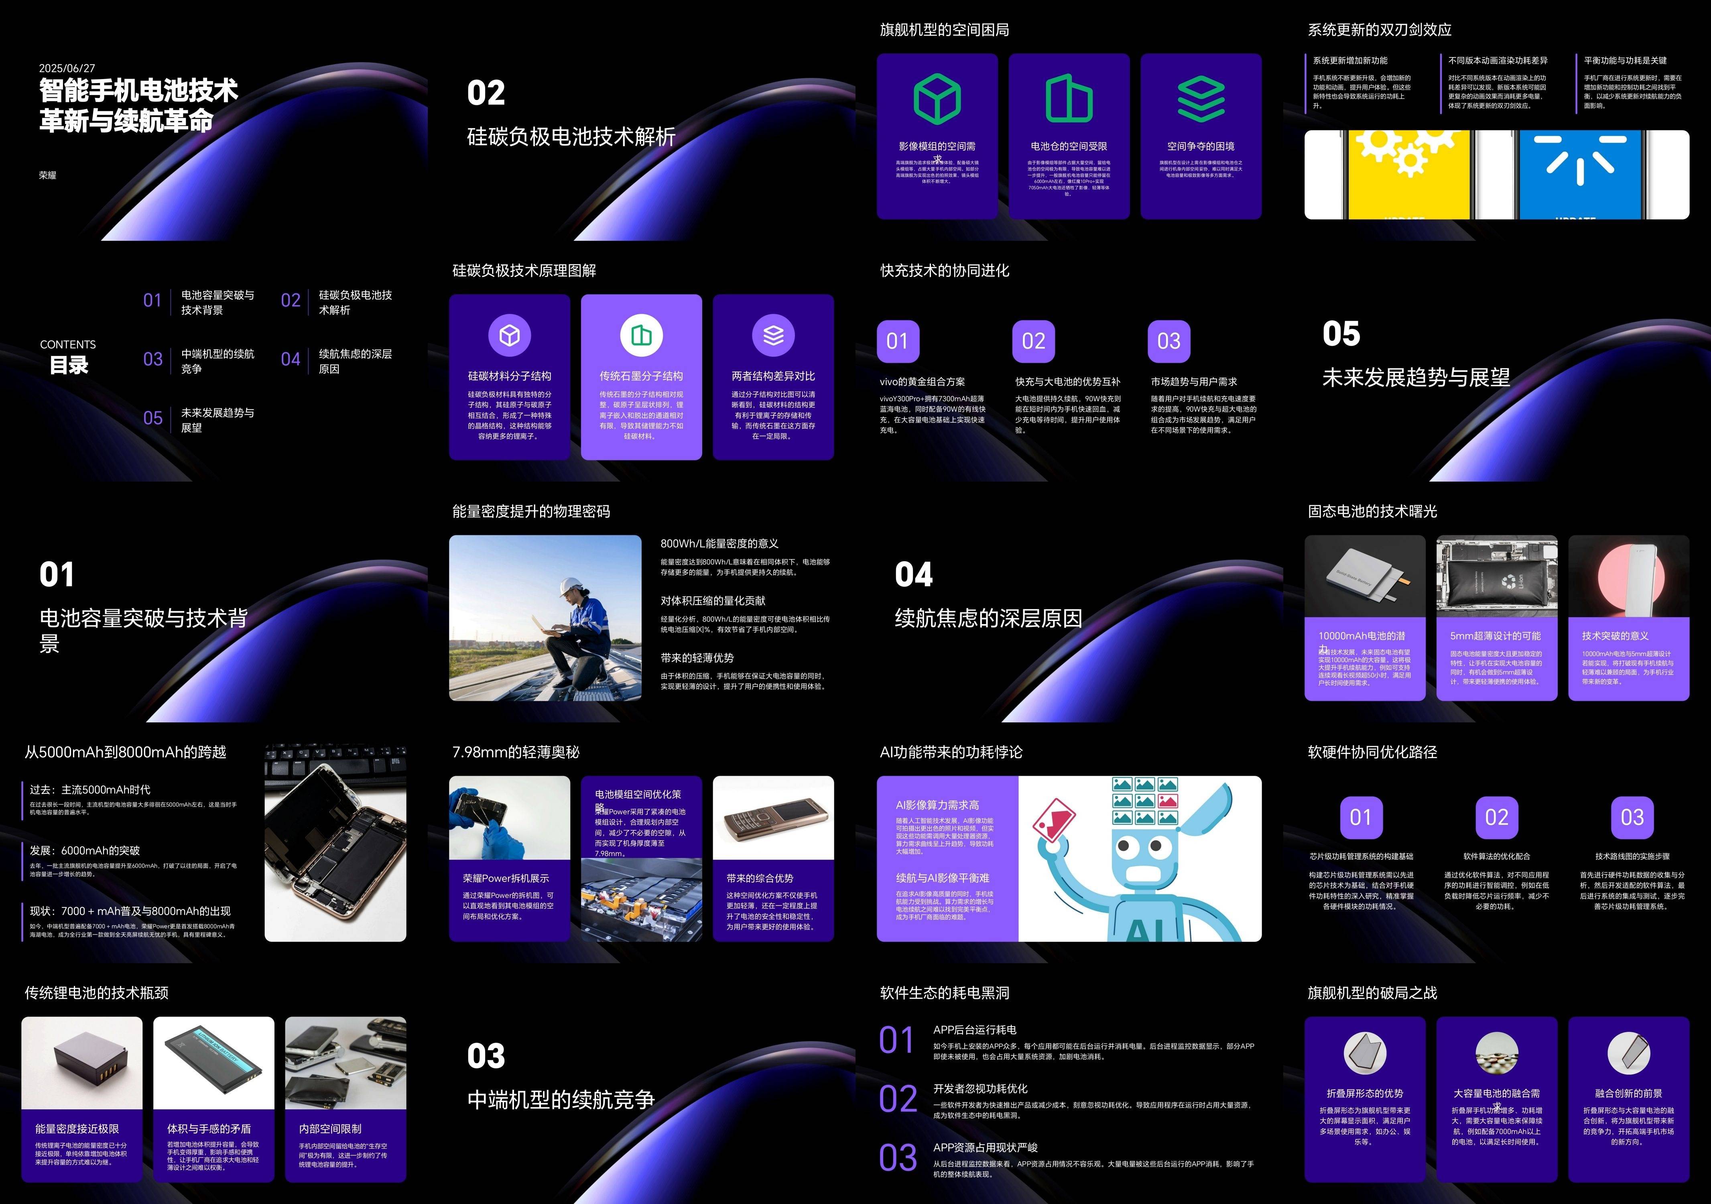1711x1204 pixels.
Task: Select the circular building icon above 传统石墨分子结构
Action: 641,336
